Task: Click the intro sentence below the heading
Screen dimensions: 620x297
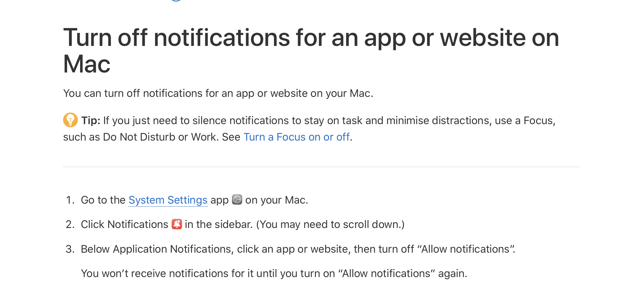Action: (x=218, y=93)
